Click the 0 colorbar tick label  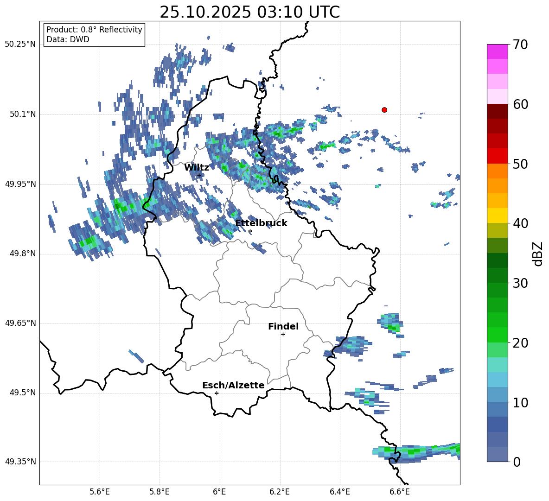tap(517, 462)
